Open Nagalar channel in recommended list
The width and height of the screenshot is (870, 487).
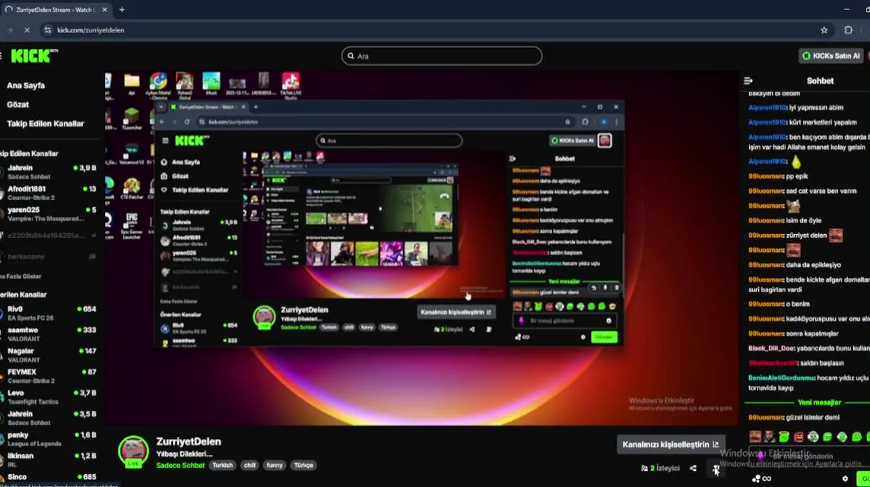click(x=49, y=355)
